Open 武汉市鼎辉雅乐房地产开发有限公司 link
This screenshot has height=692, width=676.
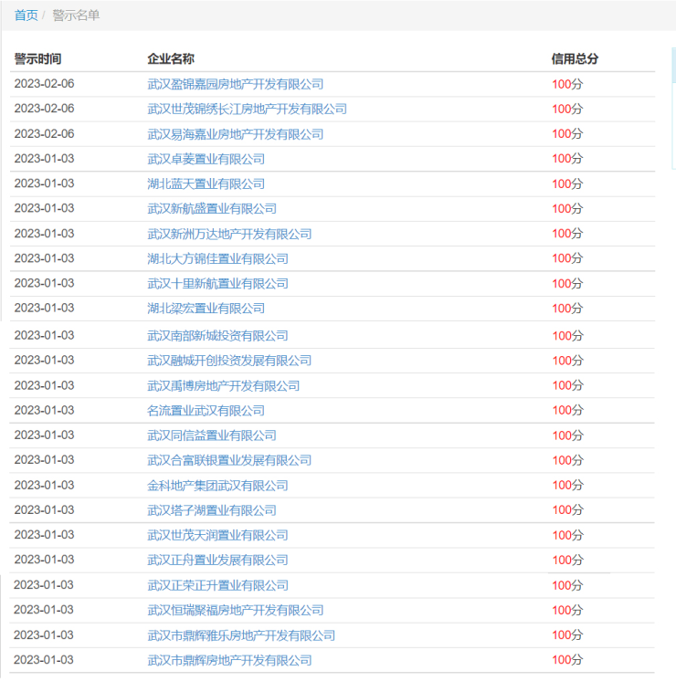tap(241, 635)
